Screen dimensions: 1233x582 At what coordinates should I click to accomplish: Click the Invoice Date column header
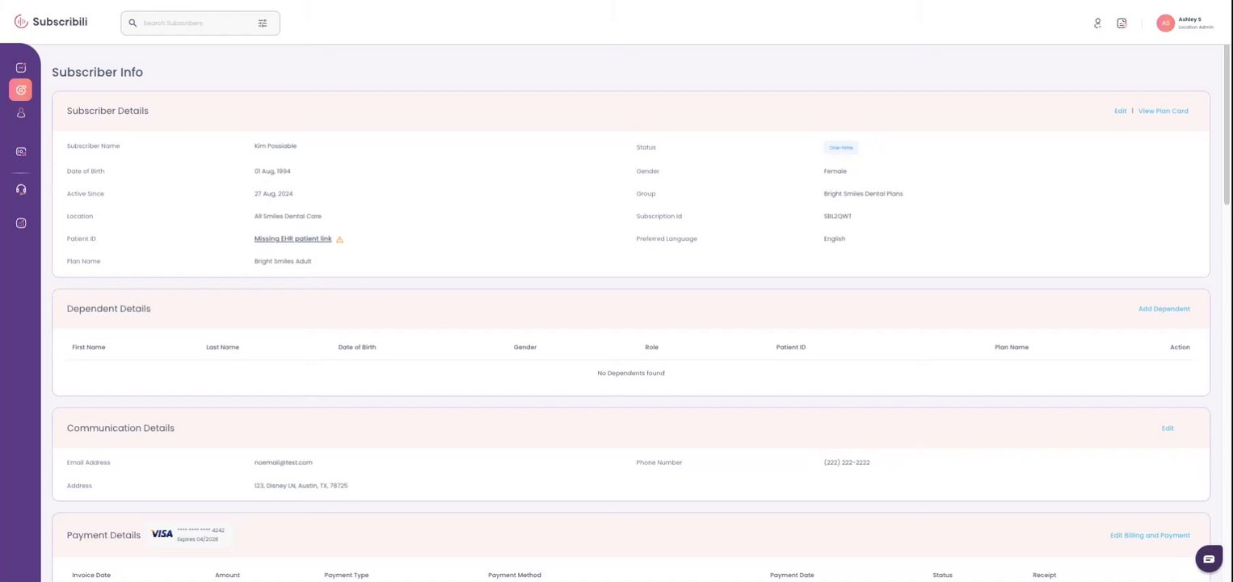click(91, 576)
